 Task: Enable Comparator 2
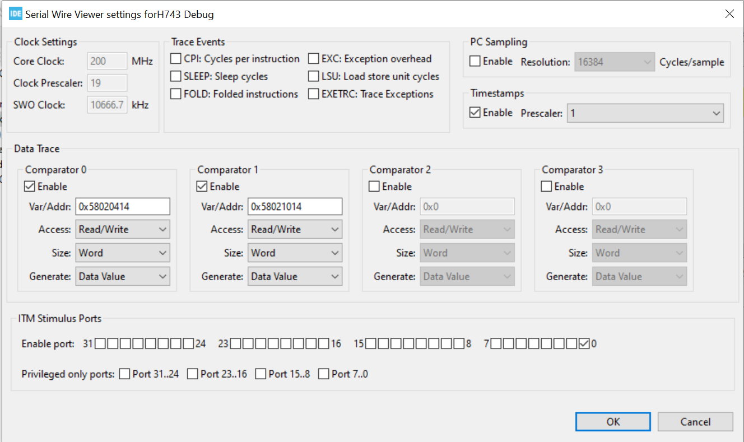pos(374,186)
